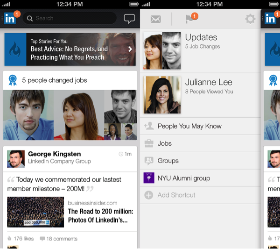Viewport: 280px width, 249px height.
Task: Tap the People You May Know icon
Action: [149, 126]
